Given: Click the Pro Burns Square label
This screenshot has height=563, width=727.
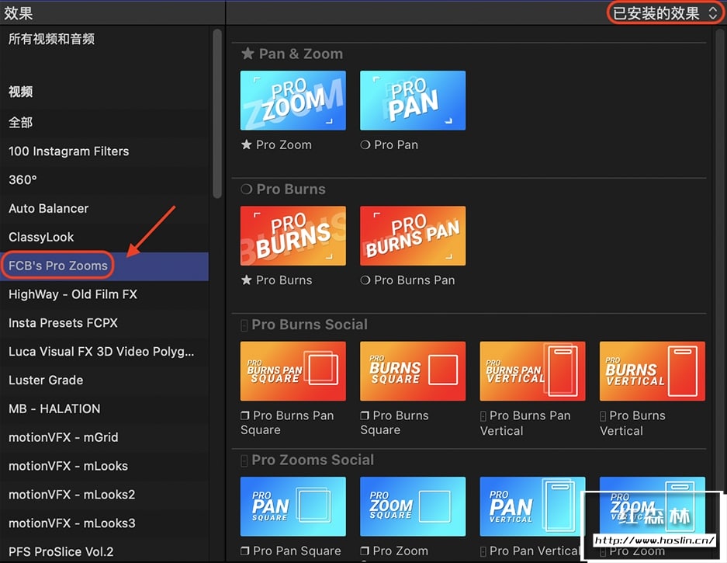Looking at the screenshot, I should 395,422.
